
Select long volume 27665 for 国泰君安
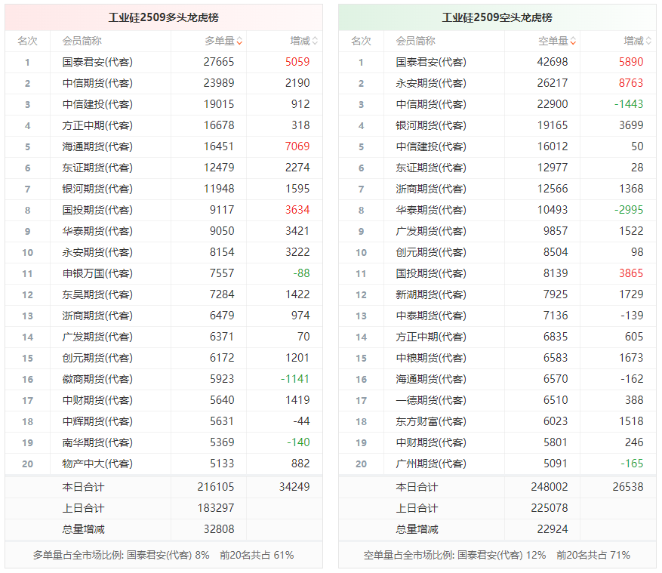219,62
